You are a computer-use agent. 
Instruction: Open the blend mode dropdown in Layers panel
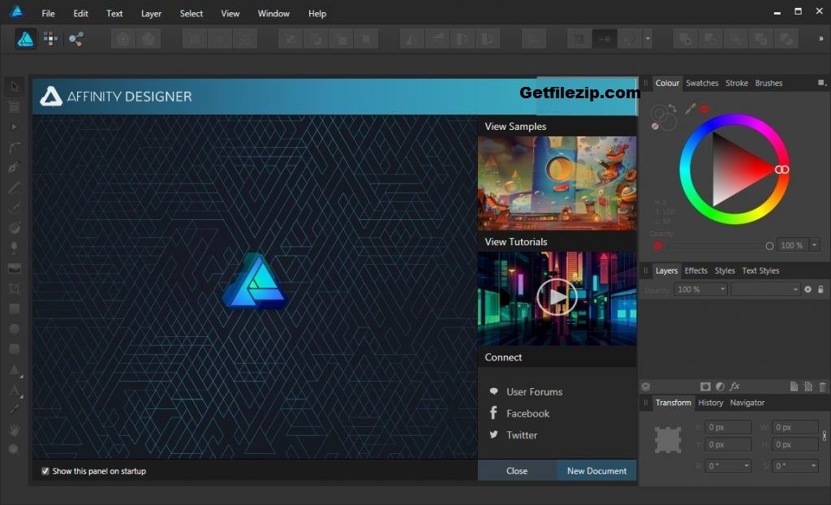pyautogui.click(x=763, y=289)
